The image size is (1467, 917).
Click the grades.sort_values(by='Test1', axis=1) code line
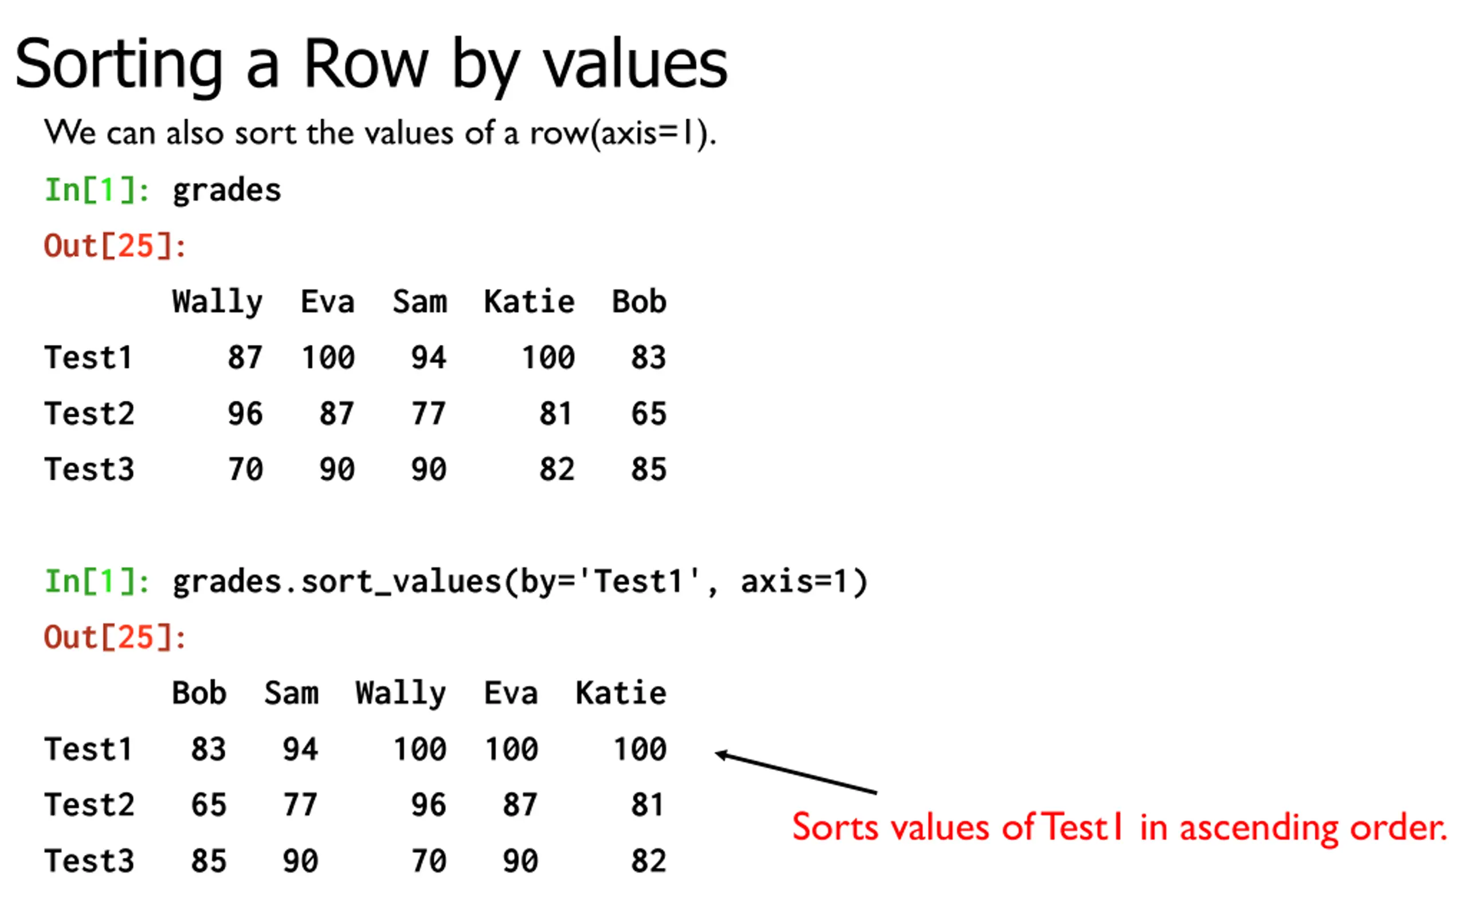click(520, 582)
